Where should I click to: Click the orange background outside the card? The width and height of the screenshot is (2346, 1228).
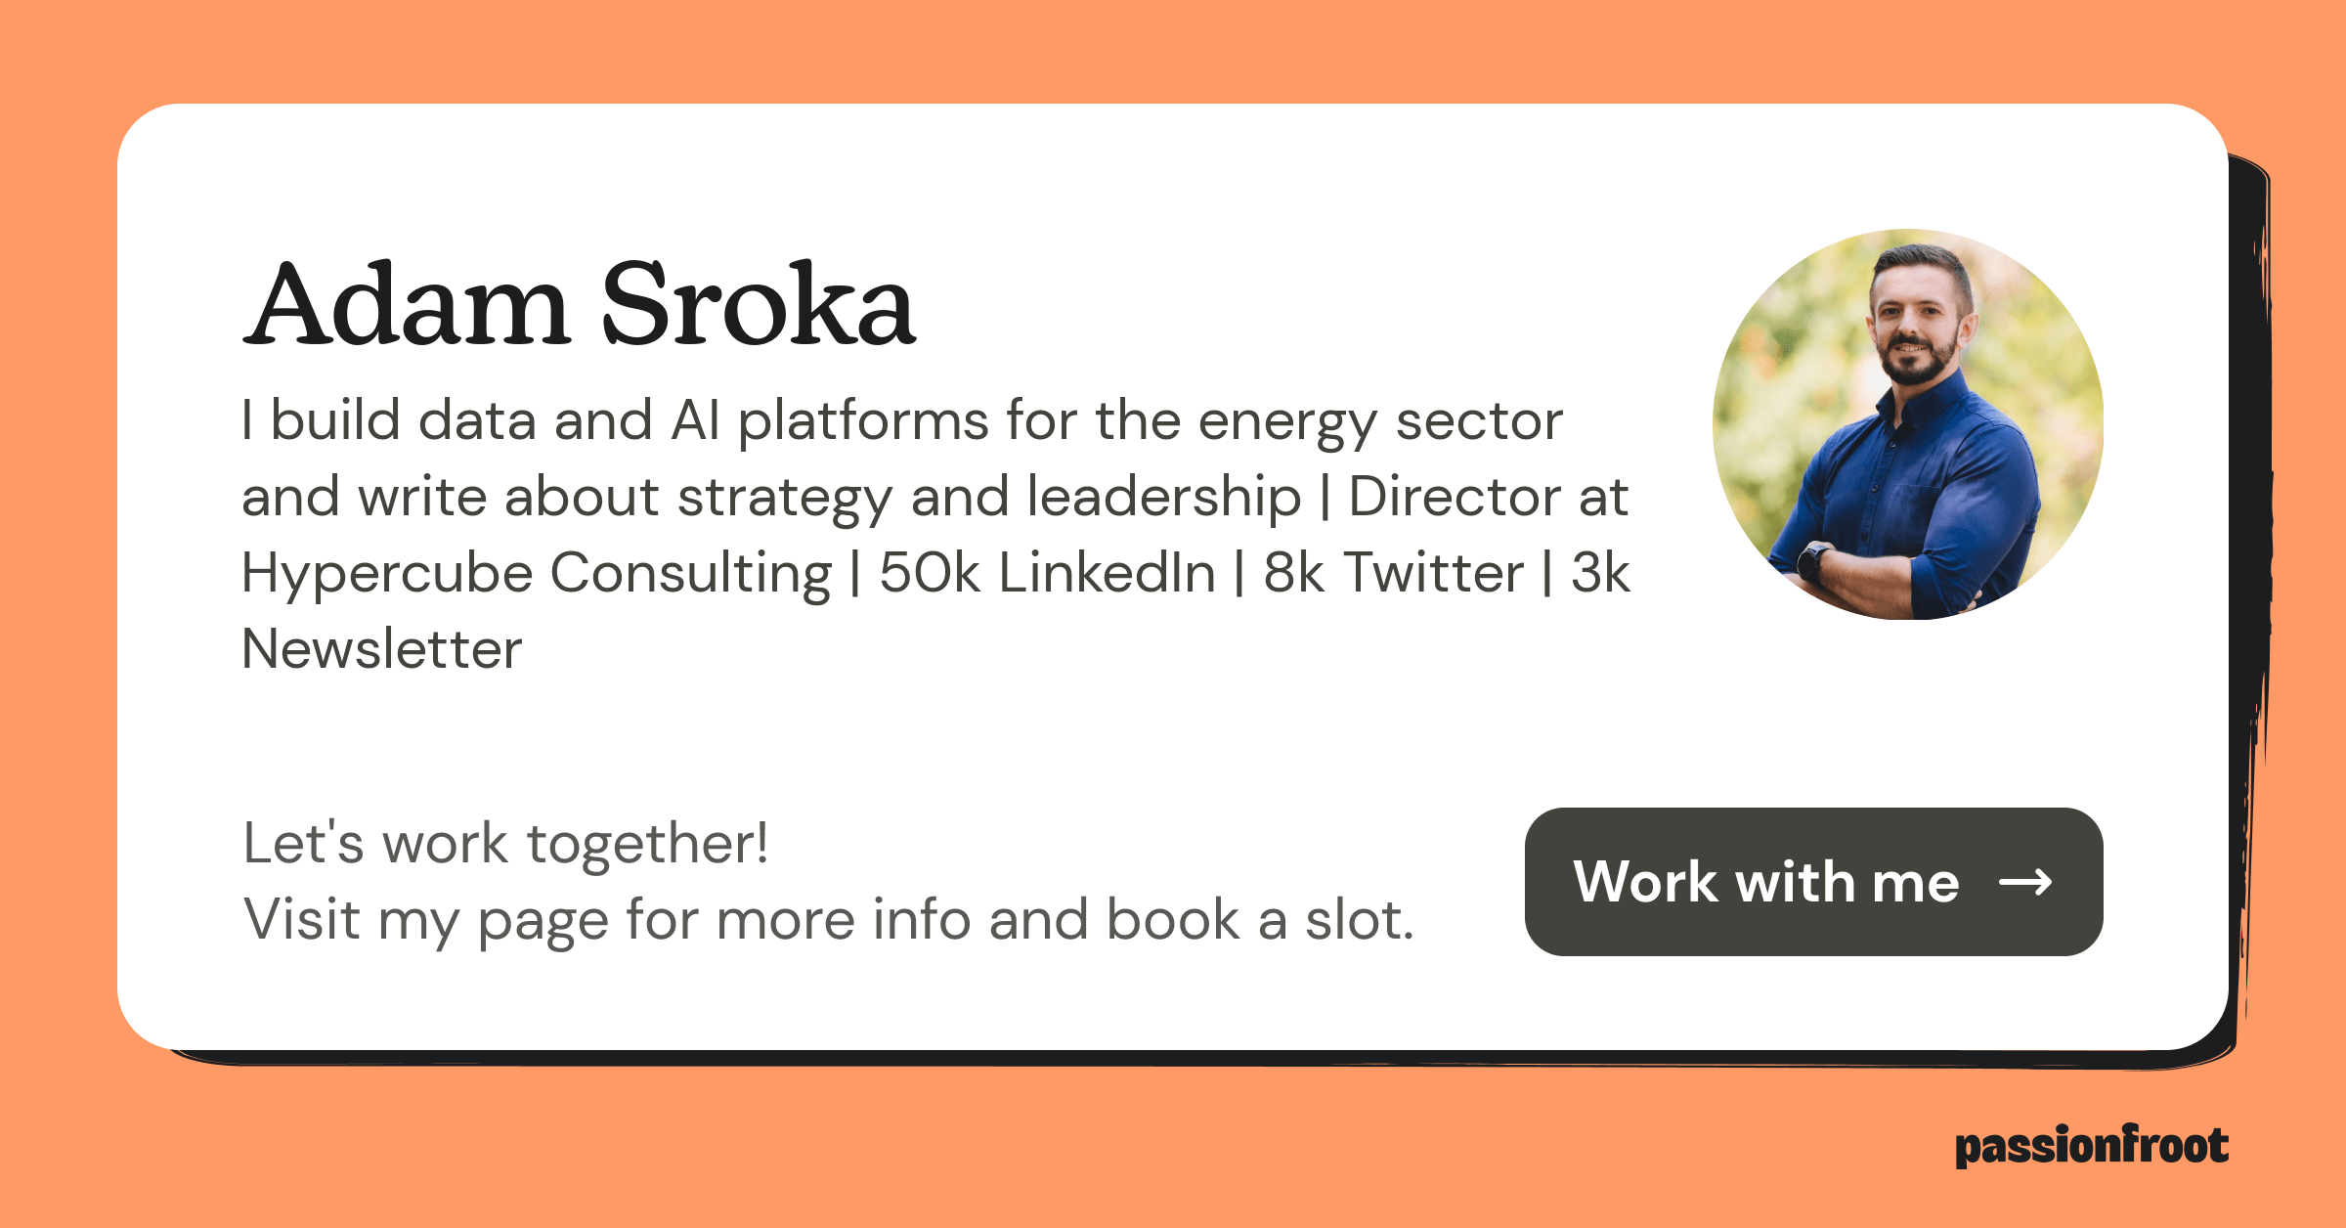click(x=1173, y=49)
